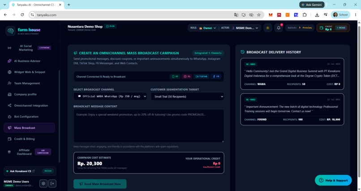Click the globe icon beside Widget Web & Snippet
361x191 pixels.
point(9,72)
